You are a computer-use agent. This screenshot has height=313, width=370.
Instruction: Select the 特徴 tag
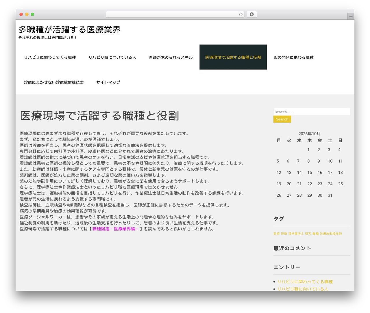click(284, 234)
